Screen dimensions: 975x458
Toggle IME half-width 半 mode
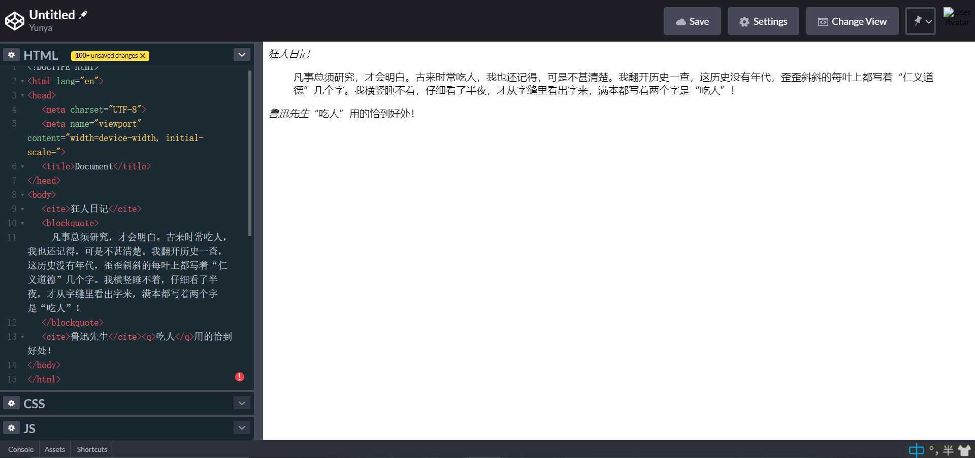point(948,450)
